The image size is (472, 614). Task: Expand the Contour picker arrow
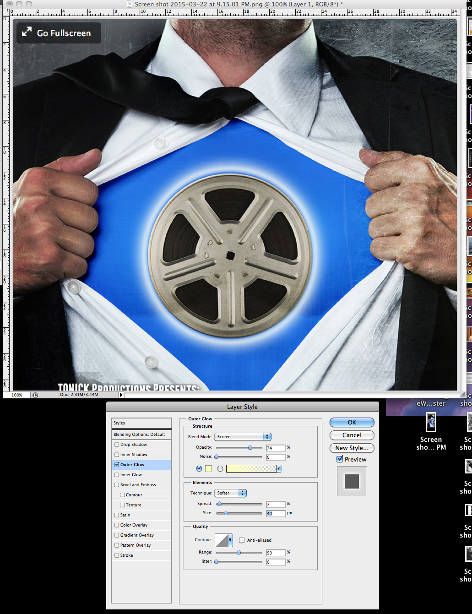pos(230,540)
